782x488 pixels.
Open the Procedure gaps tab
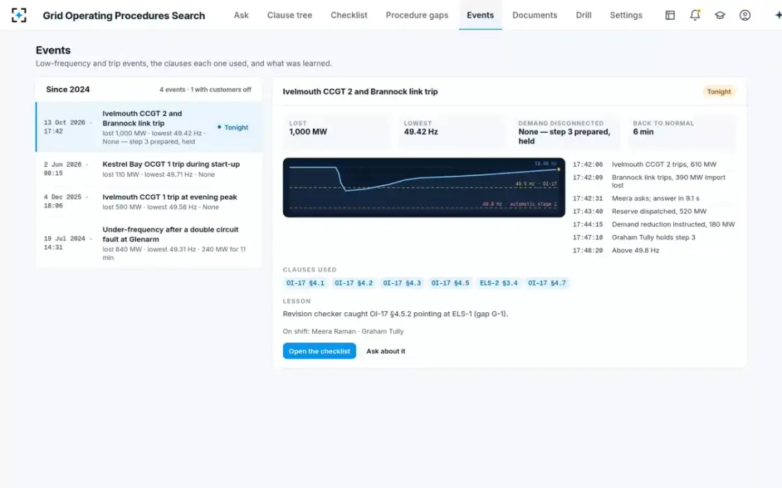pos(417,15)
